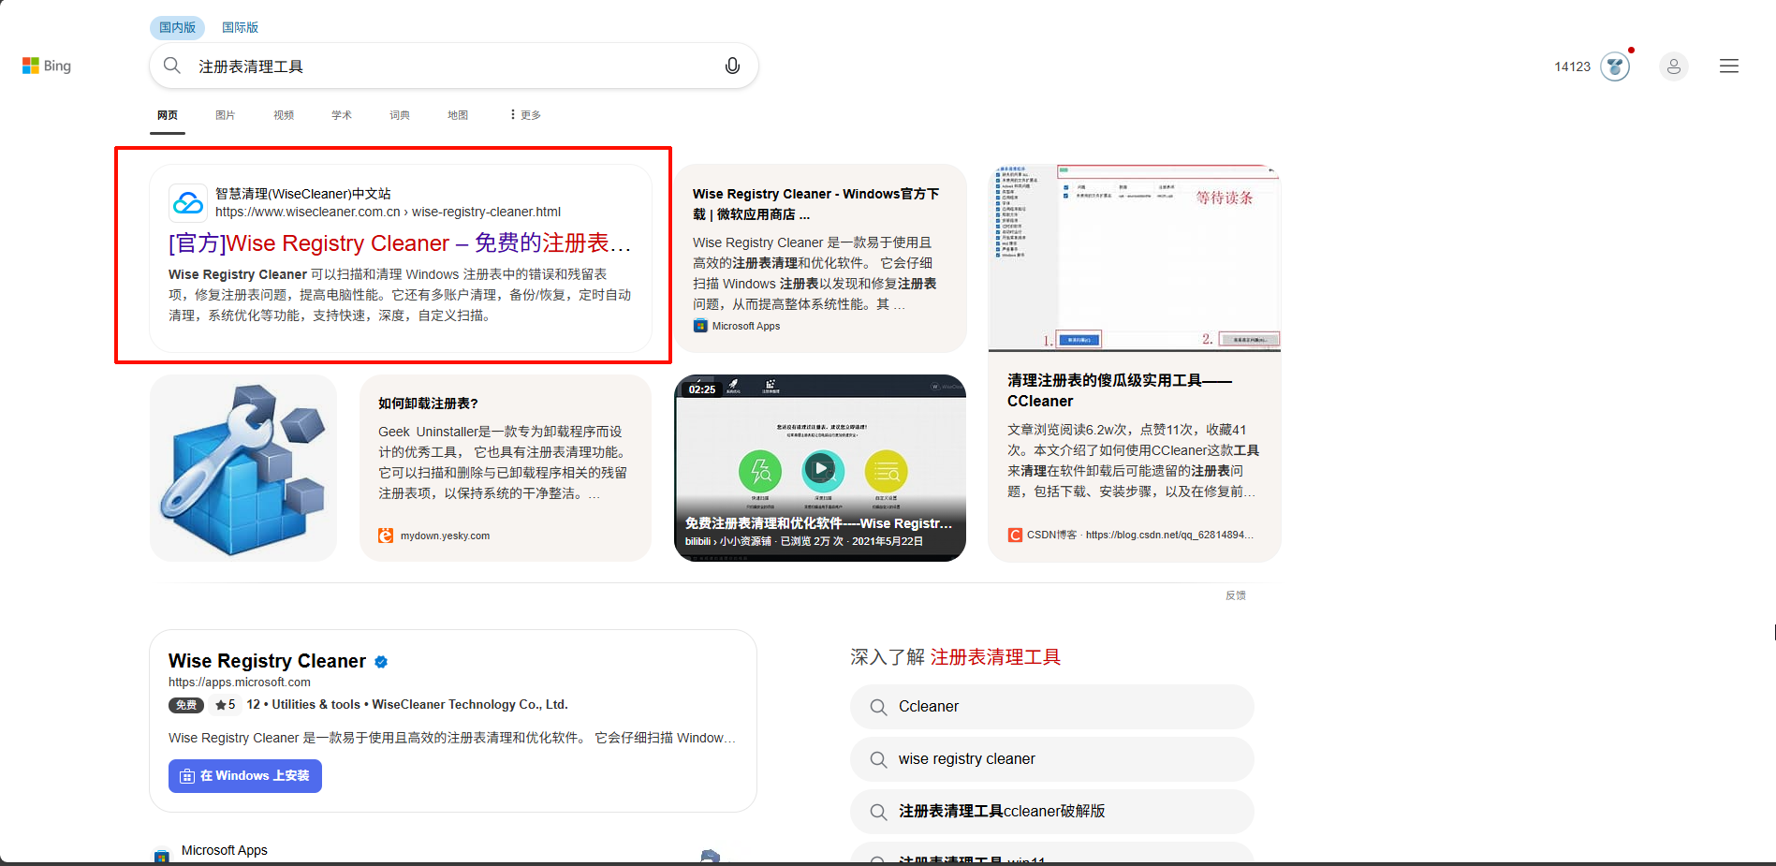1776x866 pixels.
Task: Select the 地图 tab
Action: tap(458, 115)
